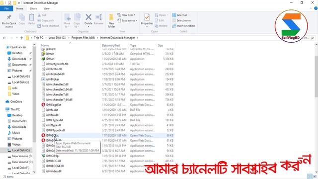
Task: Click History in the Open group
Action: tap(161, 26)
